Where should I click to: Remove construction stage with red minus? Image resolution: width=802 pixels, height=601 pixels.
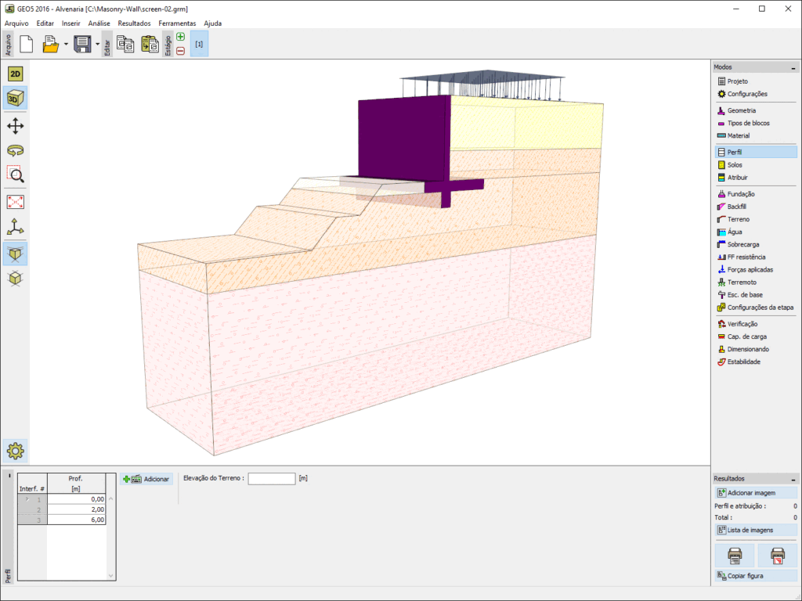[181, 51]
